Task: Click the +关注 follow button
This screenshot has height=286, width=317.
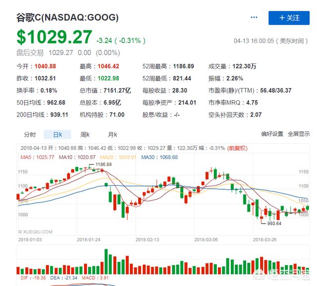Action: (289, 18)
